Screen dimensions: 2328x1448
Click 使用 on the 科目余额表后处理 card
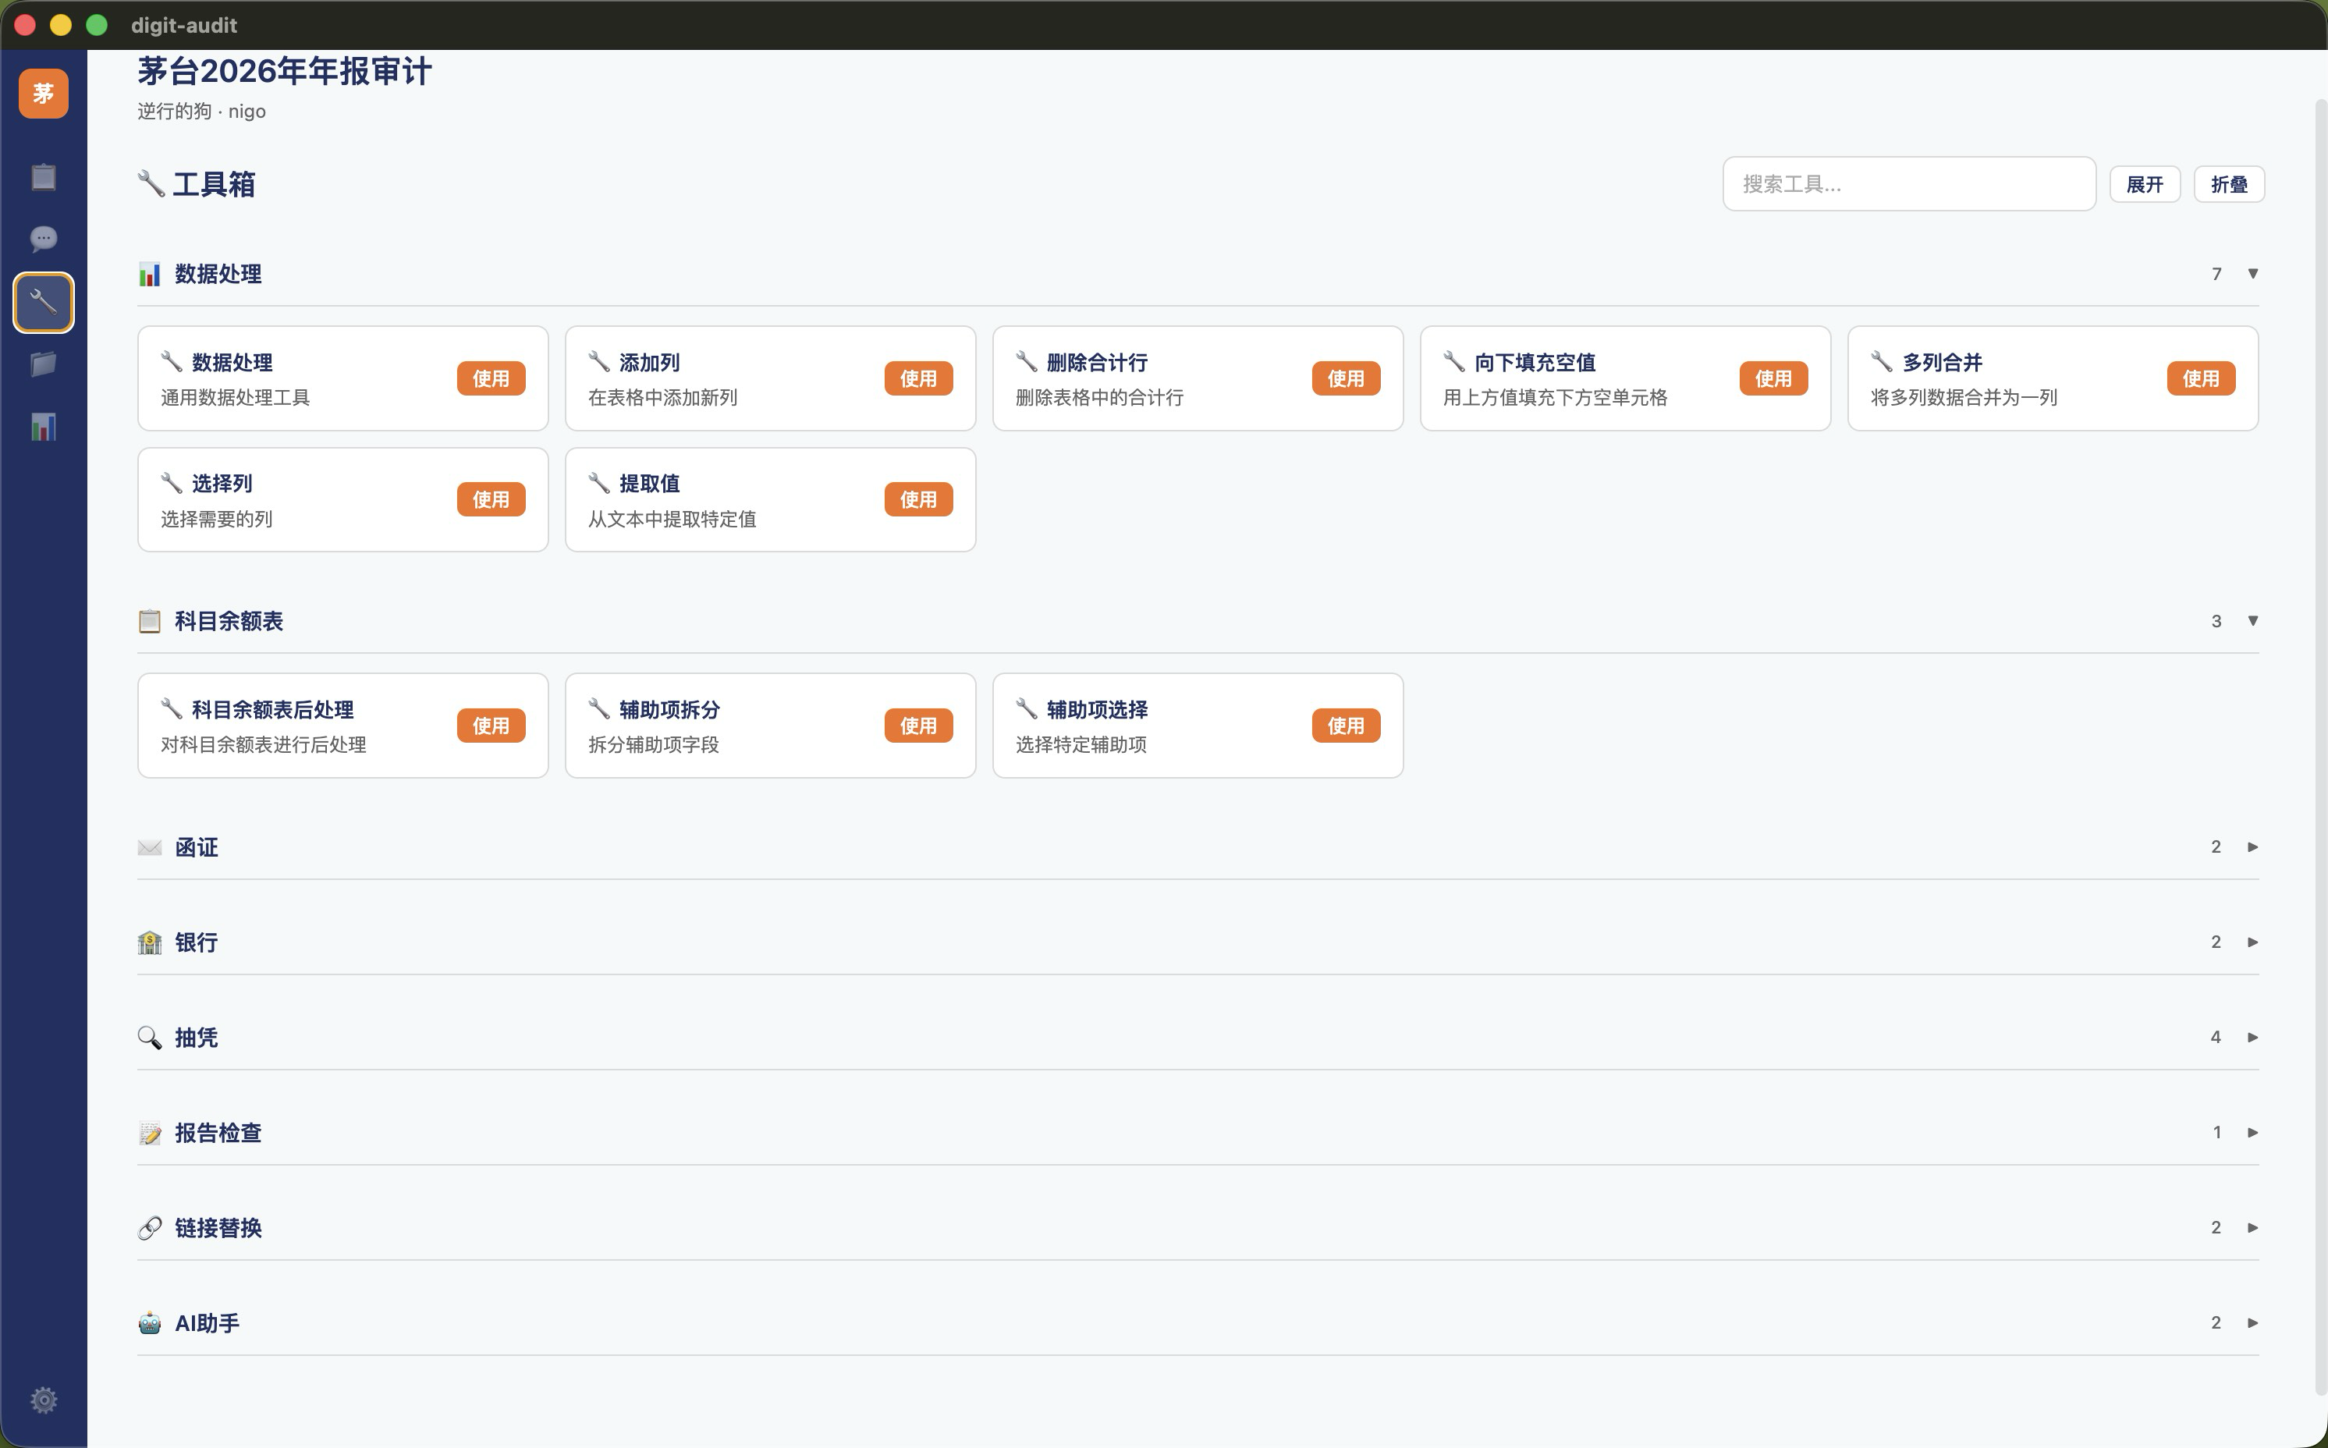coord(490,725)
